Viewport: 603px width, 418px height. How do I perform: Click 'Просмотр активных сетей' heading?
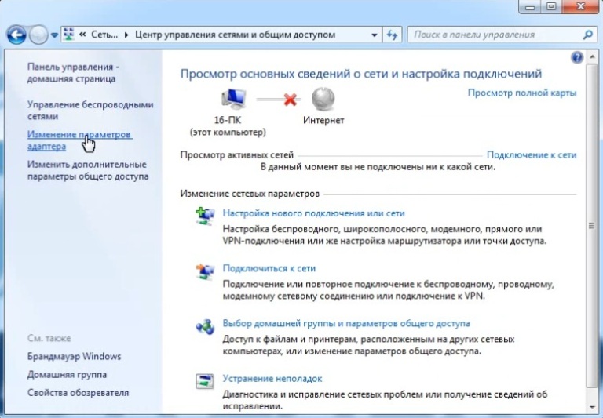point(237,154)
